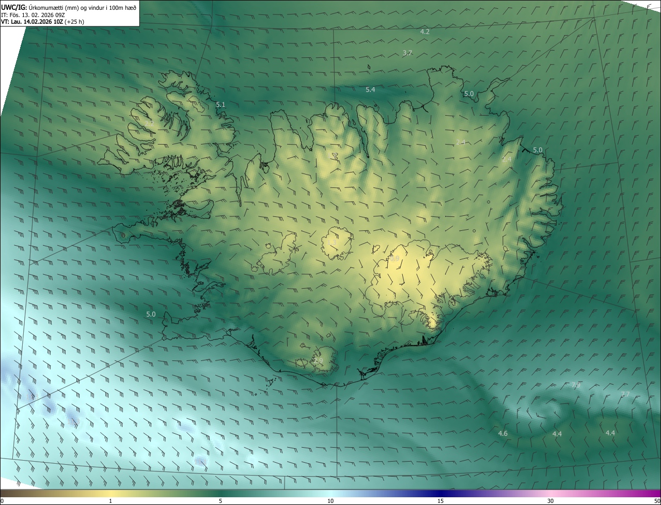Click the 0.9 value on Vatnajökull glacier
This screenshot has width=661, height=505.
[395, 258]
